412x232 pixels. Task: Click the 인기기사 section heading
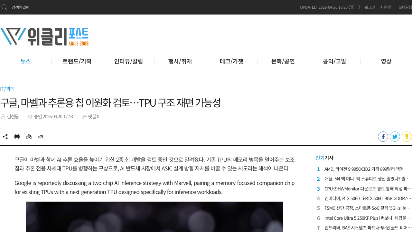point(324,158)
